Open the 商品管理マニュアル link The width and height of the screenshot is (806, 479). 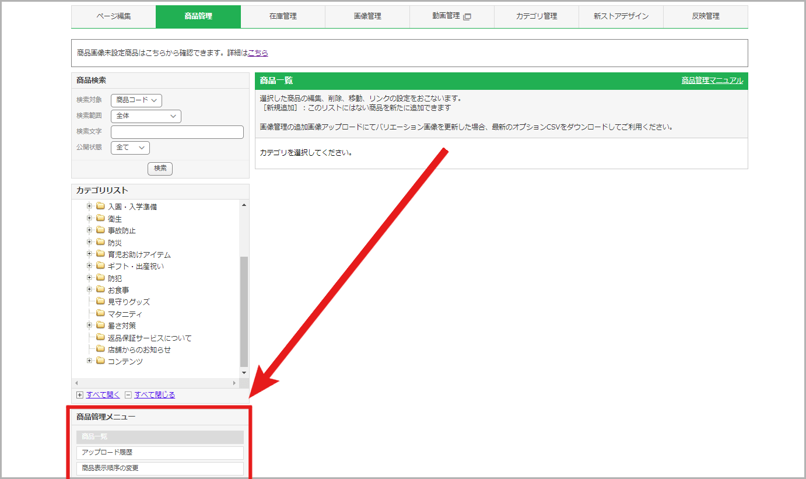(712, 81)
